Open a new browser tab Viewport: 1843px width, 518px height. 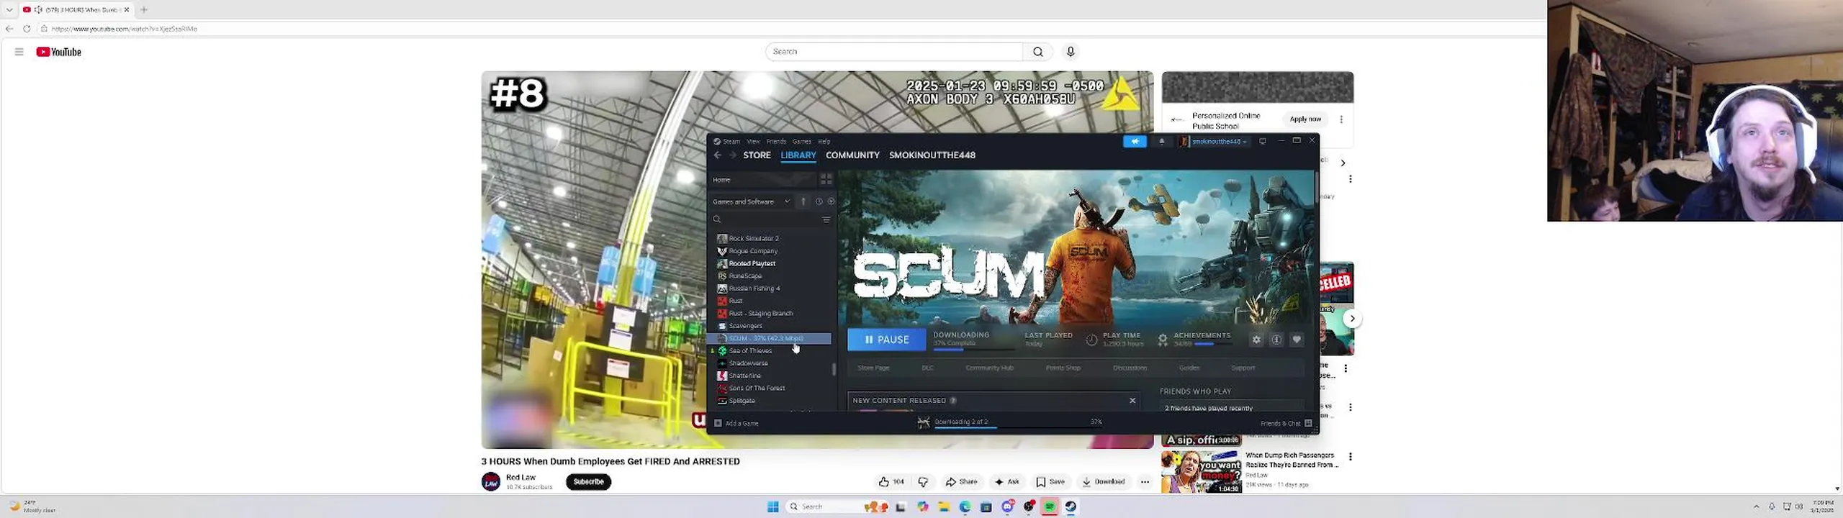point(144,9)
